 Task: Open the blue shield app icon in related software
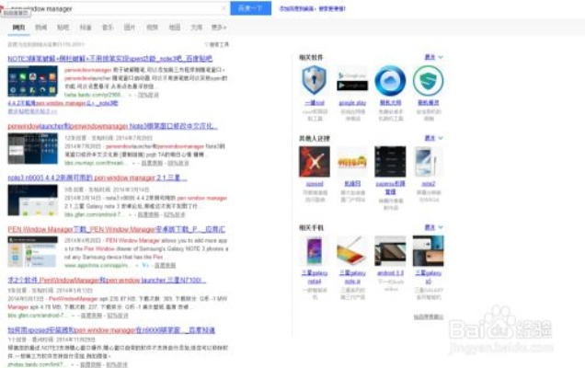(315, 81)
